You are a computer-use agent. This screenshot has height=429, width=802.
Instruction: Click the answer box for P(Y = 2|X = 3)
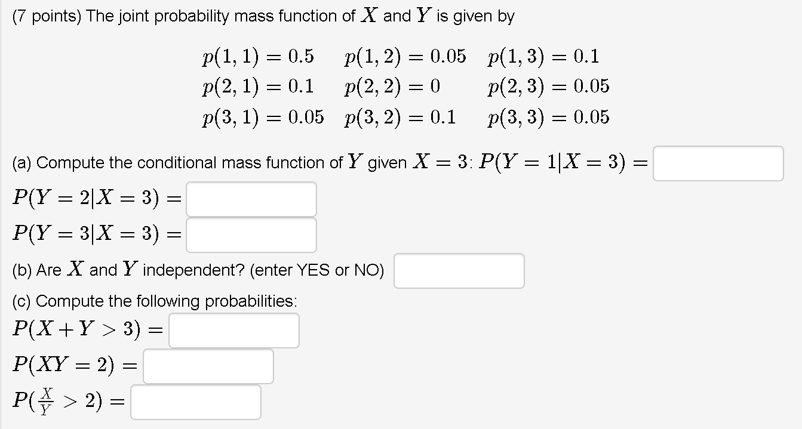pos(251,199)
